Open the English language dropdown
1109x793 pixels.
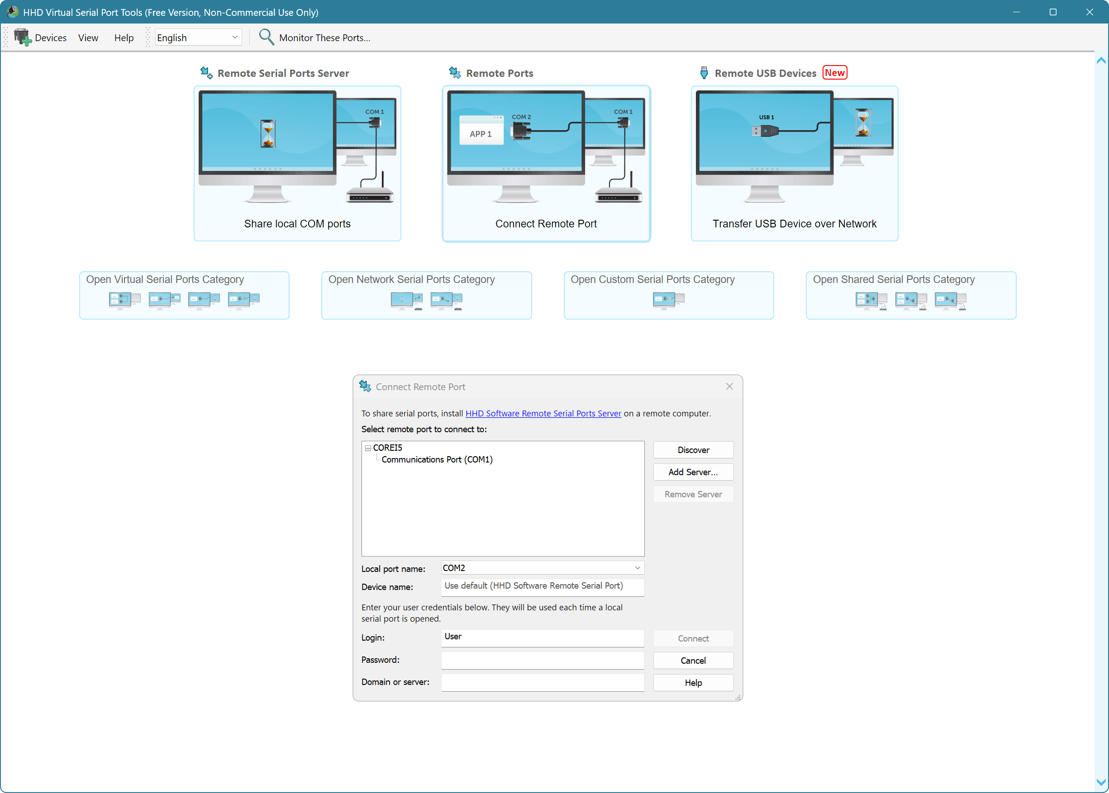tap(234, 38)
